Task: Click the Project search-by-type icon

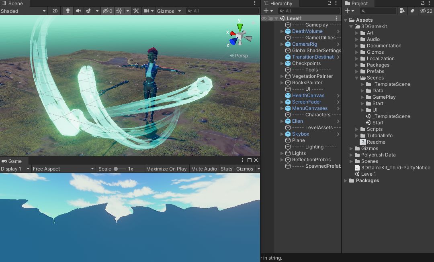Action: (x=402, y=11)
